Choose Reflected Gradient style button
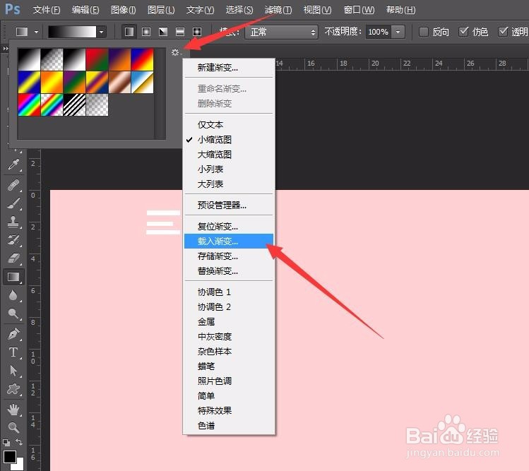 point(180,32)
